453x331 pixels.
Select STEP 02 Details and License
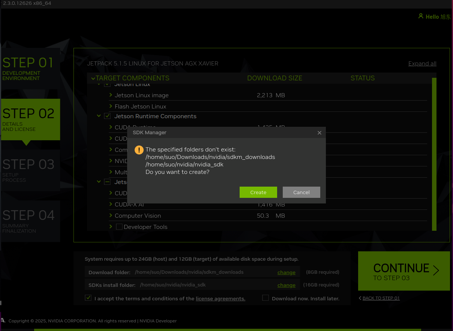[x=30, y=119]
